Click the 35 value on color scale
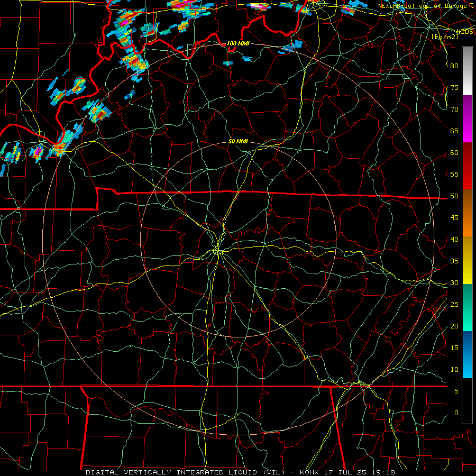 [x=454, y=261]
